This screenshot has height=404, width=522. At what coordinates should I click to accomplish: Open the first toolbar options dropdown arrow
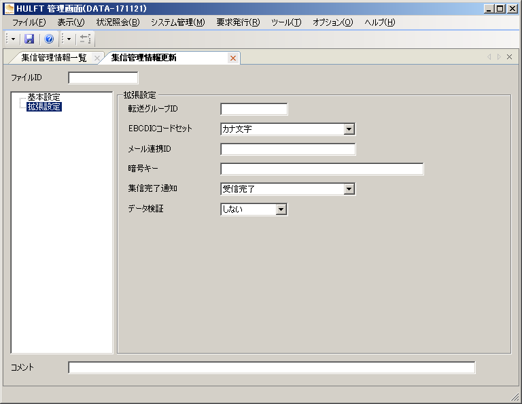[13, 39]
